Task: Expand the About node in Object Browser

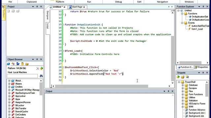Action: pos(9,81)
